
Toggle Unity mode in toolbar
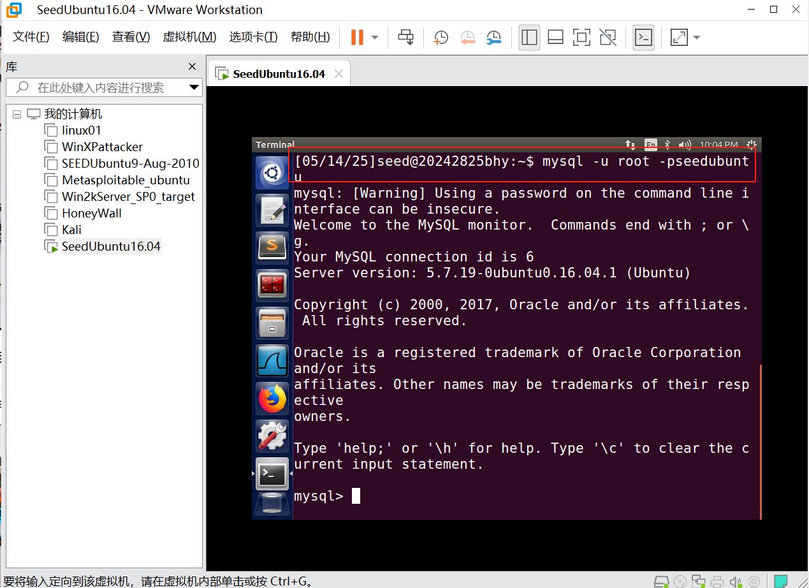pos(608,38)
